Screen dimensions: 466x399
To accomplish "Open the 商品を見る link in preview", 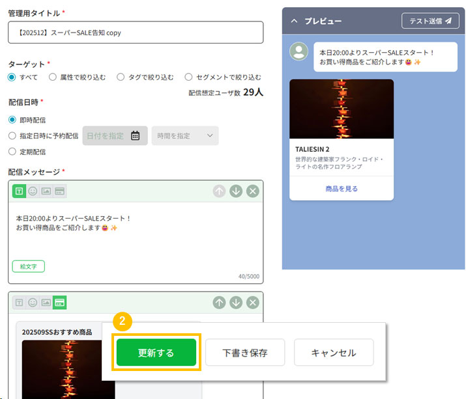I will (x=342, y=189).
